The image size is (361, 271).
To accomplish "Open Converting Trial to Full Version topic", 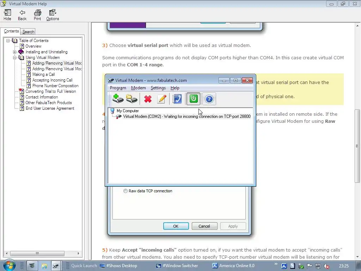I will pyautogui.click(x=51, y=91).
